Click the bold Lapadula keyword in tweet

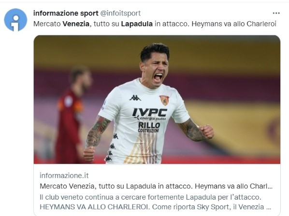coord(137,24)
